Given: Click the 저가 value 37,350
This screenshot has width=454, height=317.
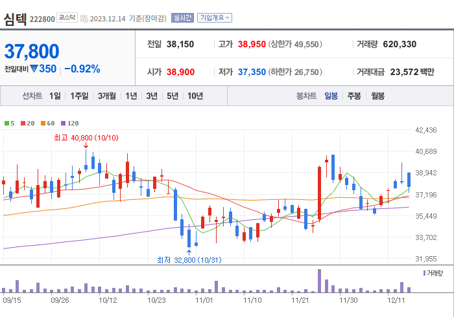Looking at the screenshot, I should click(252, 72).
